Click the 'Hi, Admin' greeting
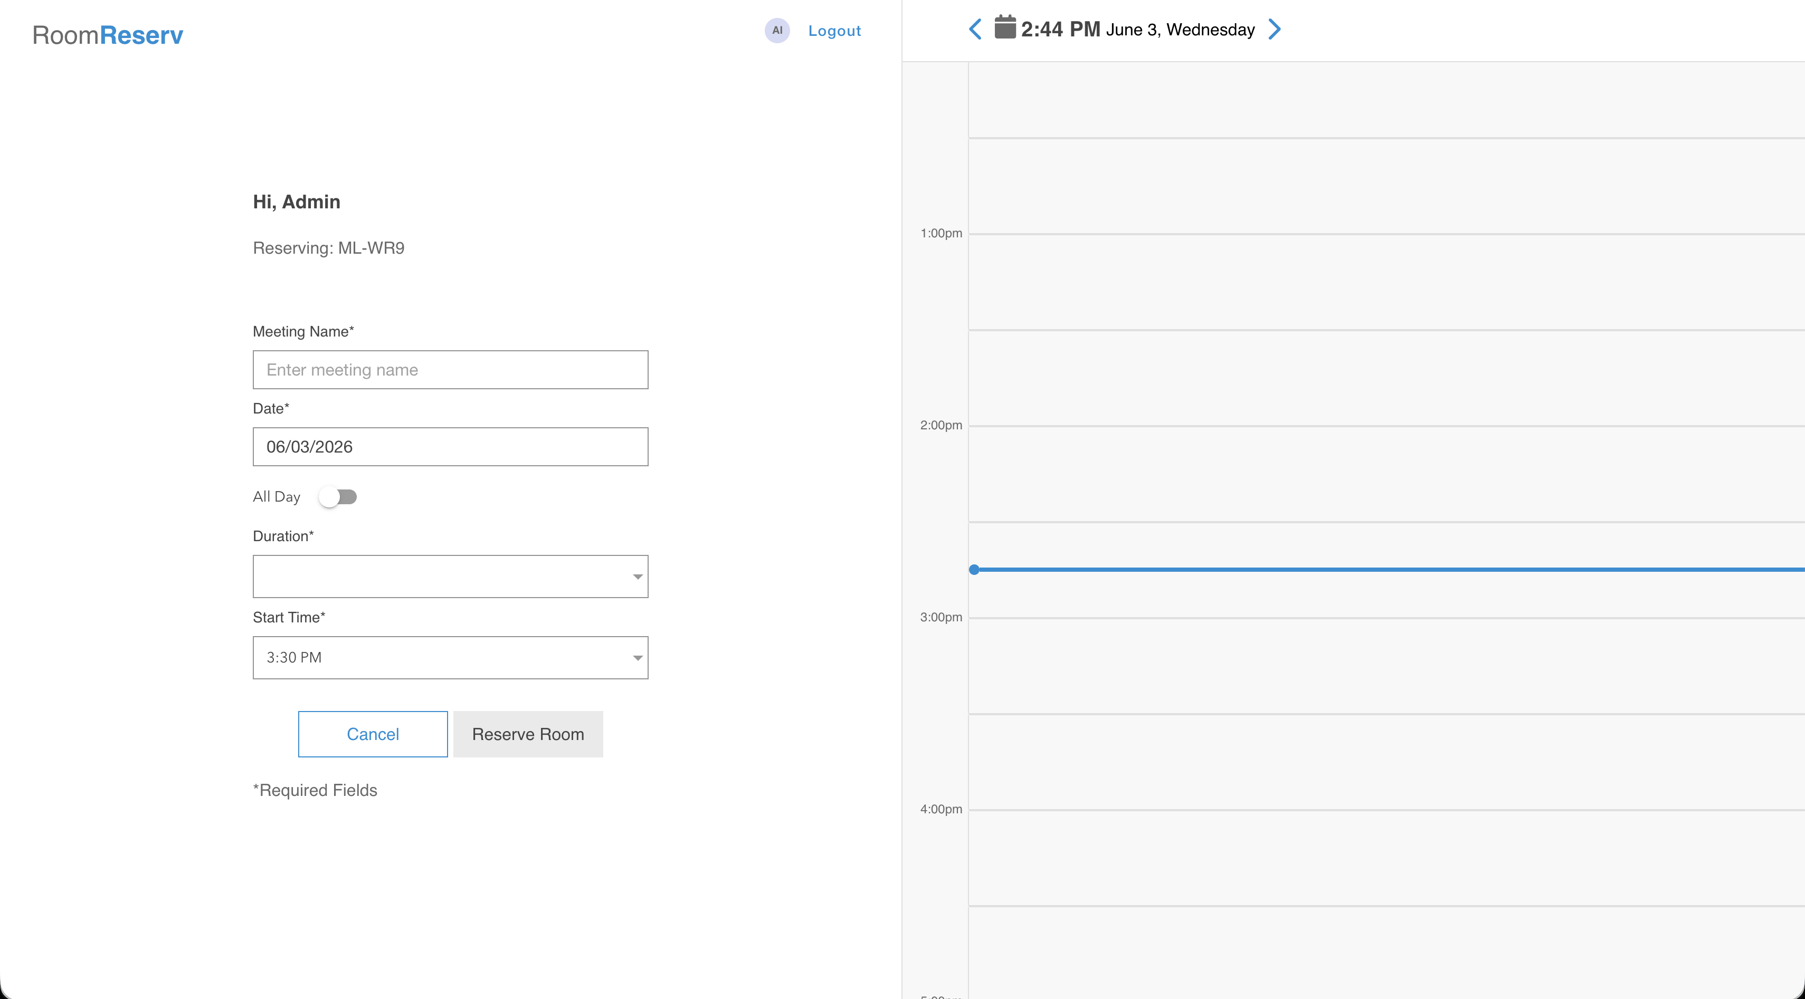Screen dimensions: 1805x999 (x=297, y=201)
